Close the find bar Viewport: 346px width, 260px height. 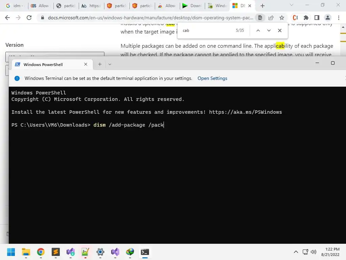pos(279,30)
